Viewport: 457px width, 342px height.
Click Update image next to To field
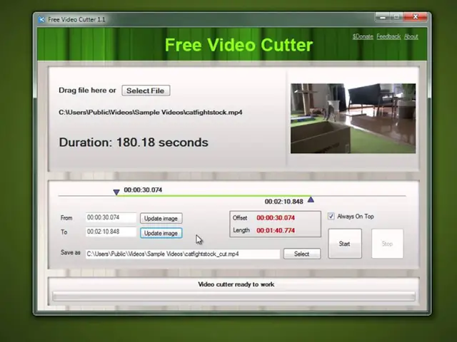pyautogui.click(x=161, y=233)
